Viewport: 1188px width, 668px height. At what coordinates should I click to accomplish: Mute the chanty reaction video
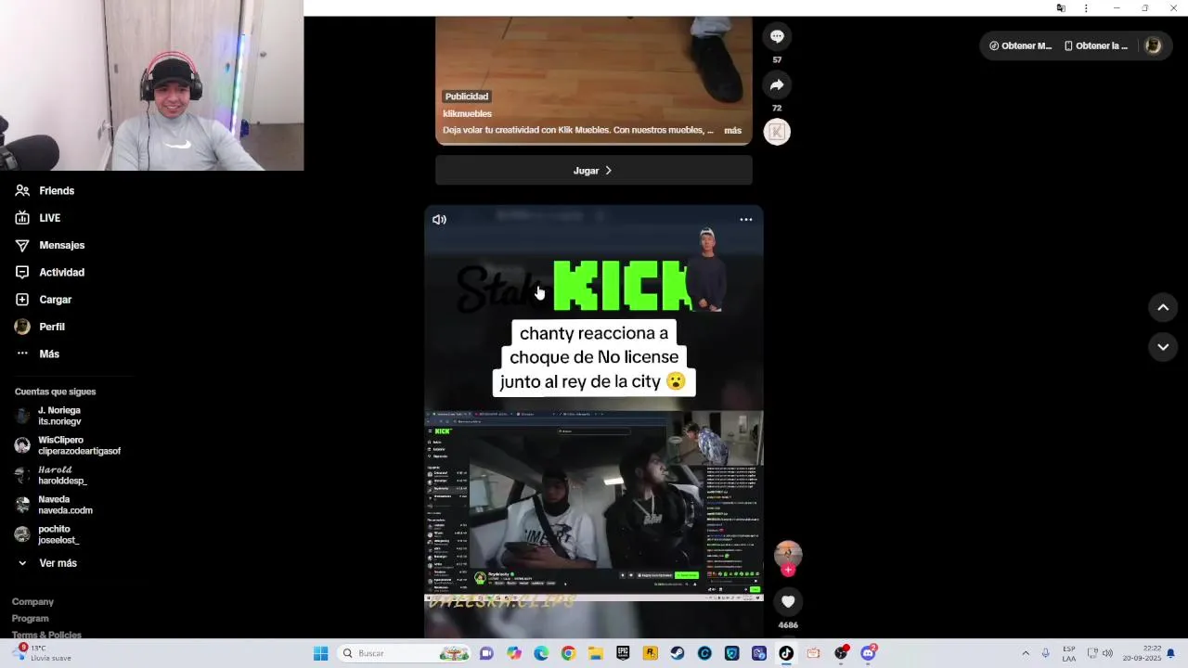pos(439,220)
